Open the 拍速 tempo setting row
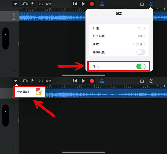 point(119,28)
